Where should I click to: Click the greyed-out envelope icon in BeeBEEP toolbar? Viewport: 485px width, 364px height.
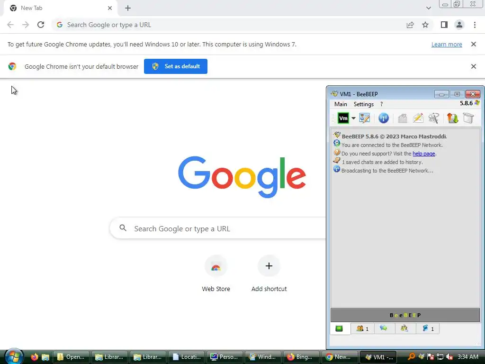coord(403,118)
